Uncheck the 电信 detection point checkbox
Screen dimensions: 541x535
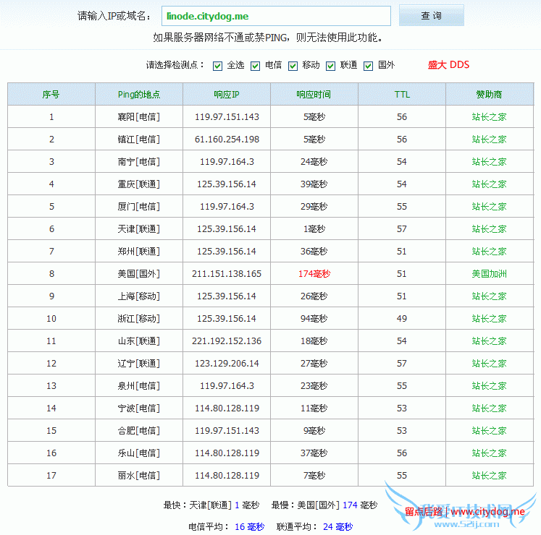[255, 66]
